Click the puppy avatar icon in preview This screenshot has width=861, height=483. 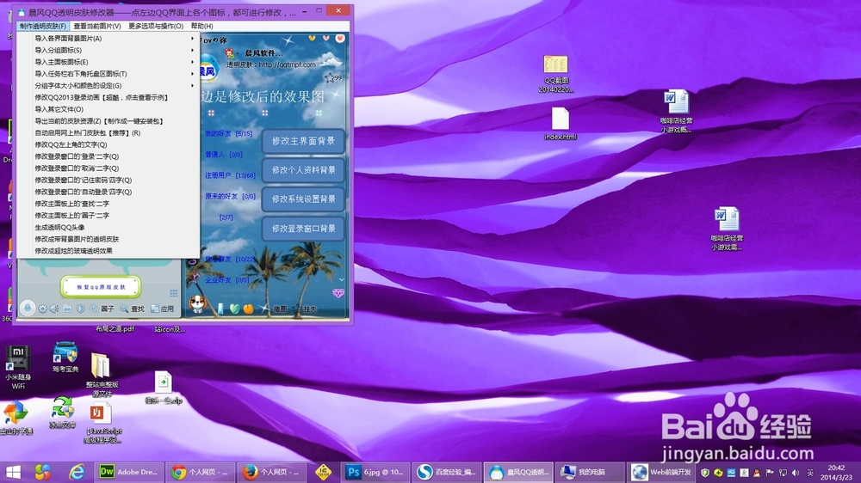(x=196, y=303)
